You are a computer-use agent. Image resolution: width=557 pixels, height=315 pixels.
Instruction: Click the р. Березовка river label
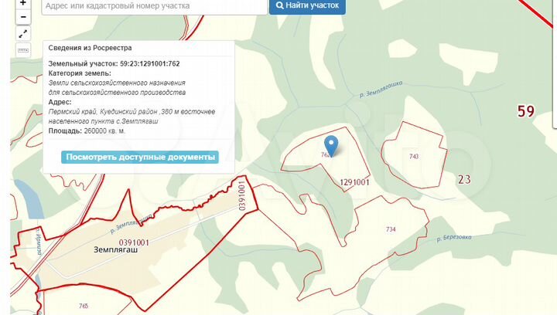click(x=454, y=238)
